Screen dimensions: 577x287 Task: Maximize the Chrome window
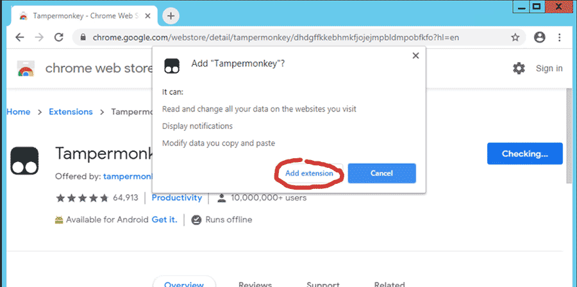[537, 6]
